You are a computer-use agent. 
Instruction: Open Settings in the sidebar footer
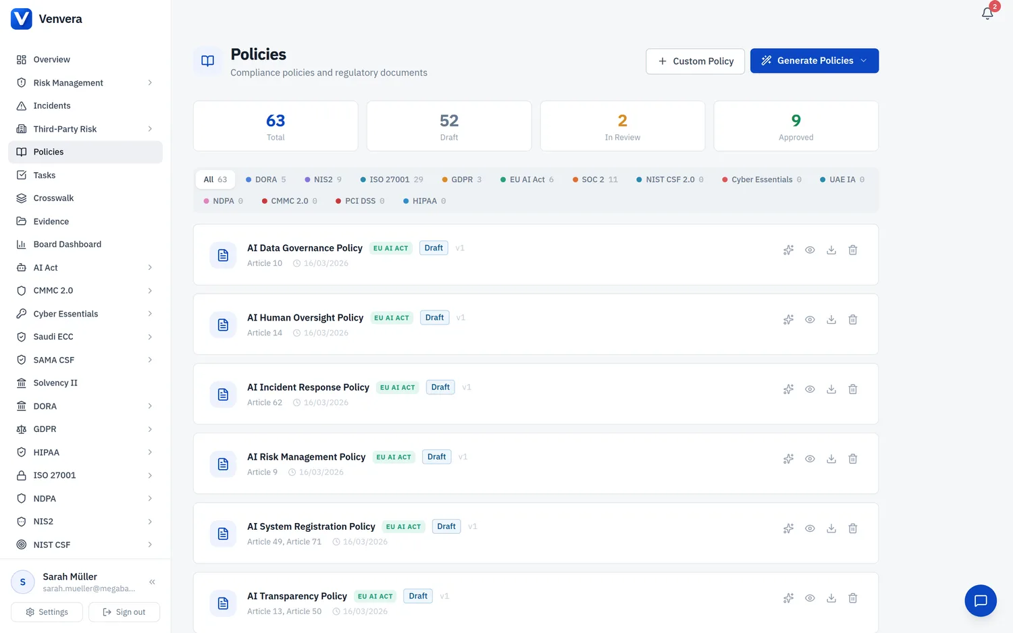[47, 612]
